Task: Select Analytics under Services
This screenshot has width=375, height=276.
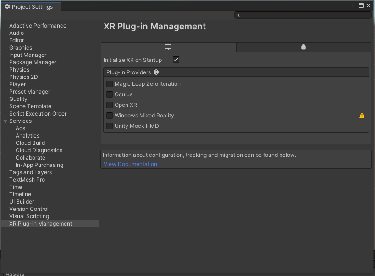Action: point(28,136)
